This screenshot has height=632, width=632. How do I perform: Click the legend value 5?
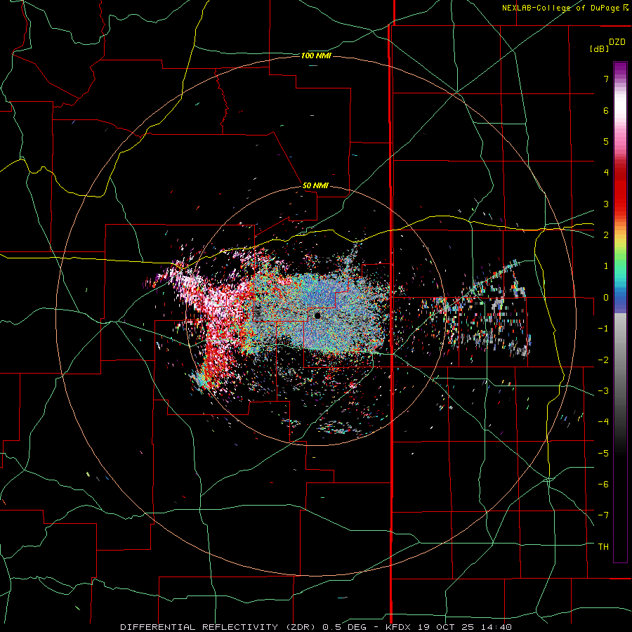pyautogui.click(x=606, y=141)
